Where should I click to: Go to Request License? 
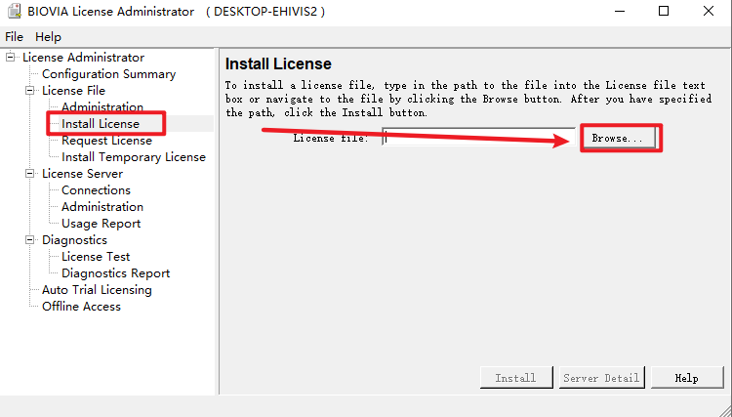(106, 141)
